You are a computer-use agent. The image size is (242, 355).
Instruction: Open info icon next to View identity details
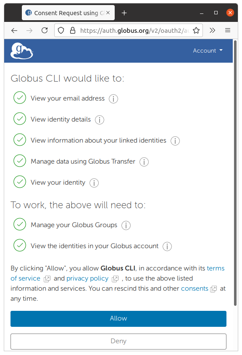100,120
